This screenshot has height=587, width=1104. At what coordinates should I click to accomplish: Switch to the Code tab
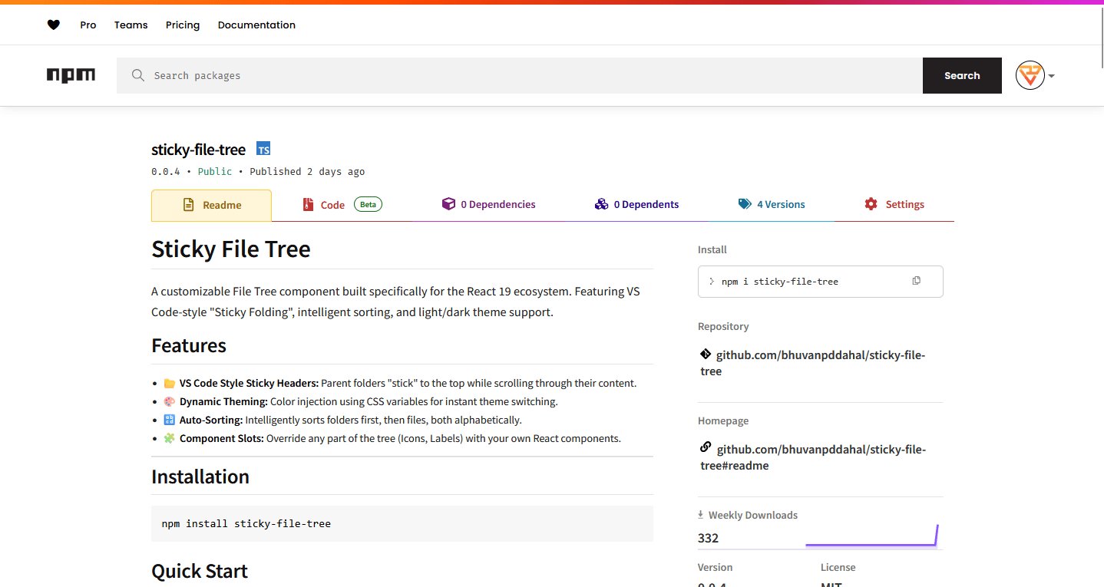(x=342, y=205)
